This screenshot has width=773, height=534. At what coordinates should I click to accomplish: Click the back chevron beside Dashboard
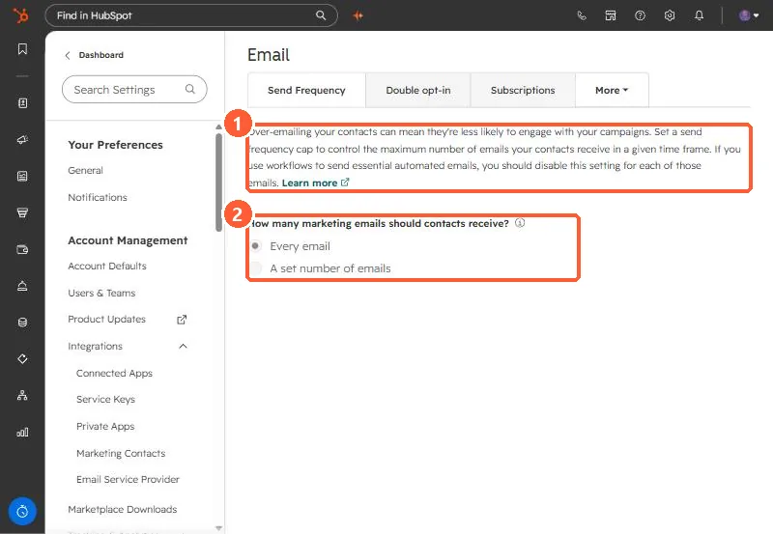coord(68,55)
